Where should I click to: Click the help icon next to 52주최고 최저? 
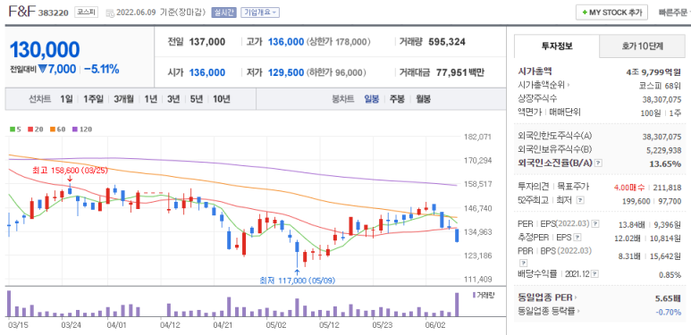pos(580,200)
